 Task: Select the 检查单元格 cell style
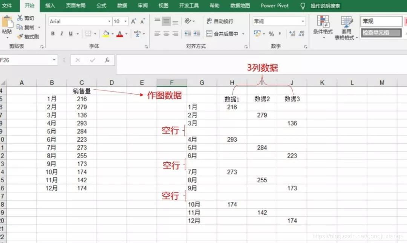(381, 33)
